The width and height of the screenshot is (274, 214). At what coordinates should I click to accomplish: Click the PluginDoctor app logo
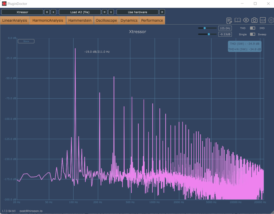(4, 4)
